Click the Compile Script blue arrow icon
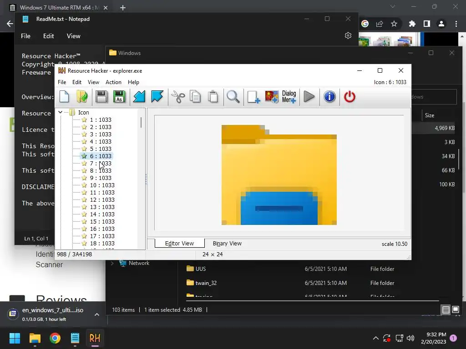 click(x=139, y=97)
